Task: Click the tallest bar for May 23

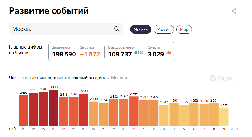Action: 54,108
